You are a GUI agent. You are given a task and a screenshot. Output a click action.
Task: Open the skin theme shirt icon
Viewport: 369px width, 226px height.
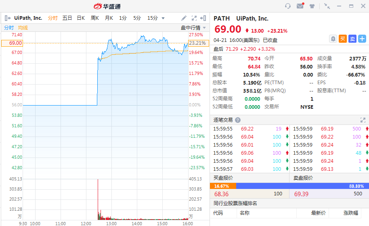click(312, 6)
